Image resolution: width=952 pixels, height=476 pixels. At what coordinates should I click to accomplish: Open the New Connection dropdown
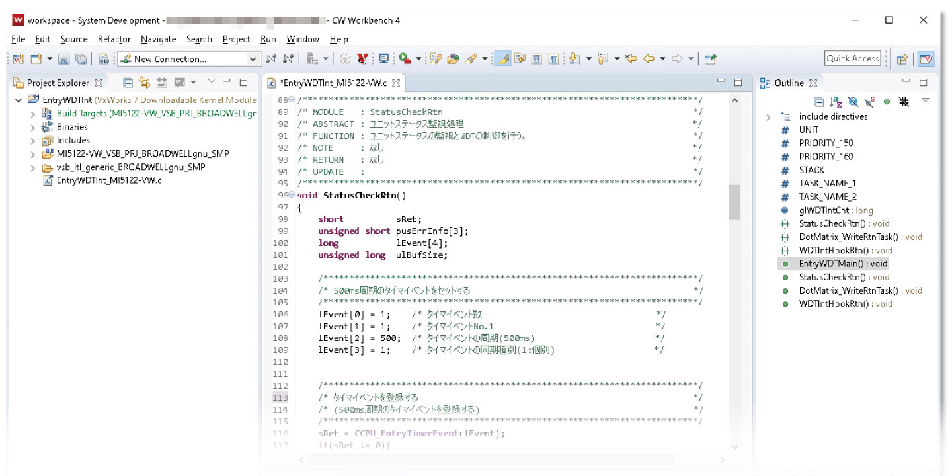coord(252,59)
